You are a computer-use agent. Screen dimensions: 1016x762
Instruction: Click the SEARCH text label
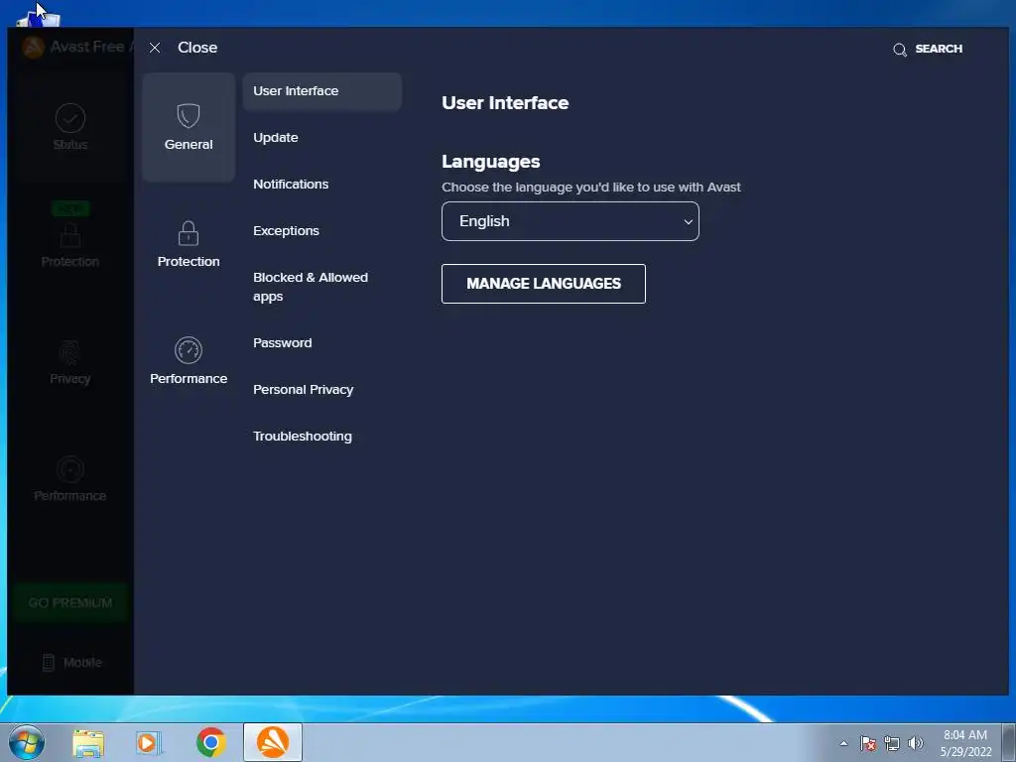pyautogui.click(x=939, y=50)
